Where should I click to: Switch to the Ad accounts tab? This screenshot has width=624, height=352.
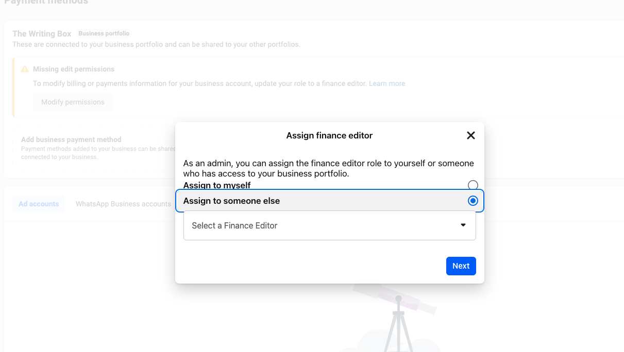click(x=39, y=204)
